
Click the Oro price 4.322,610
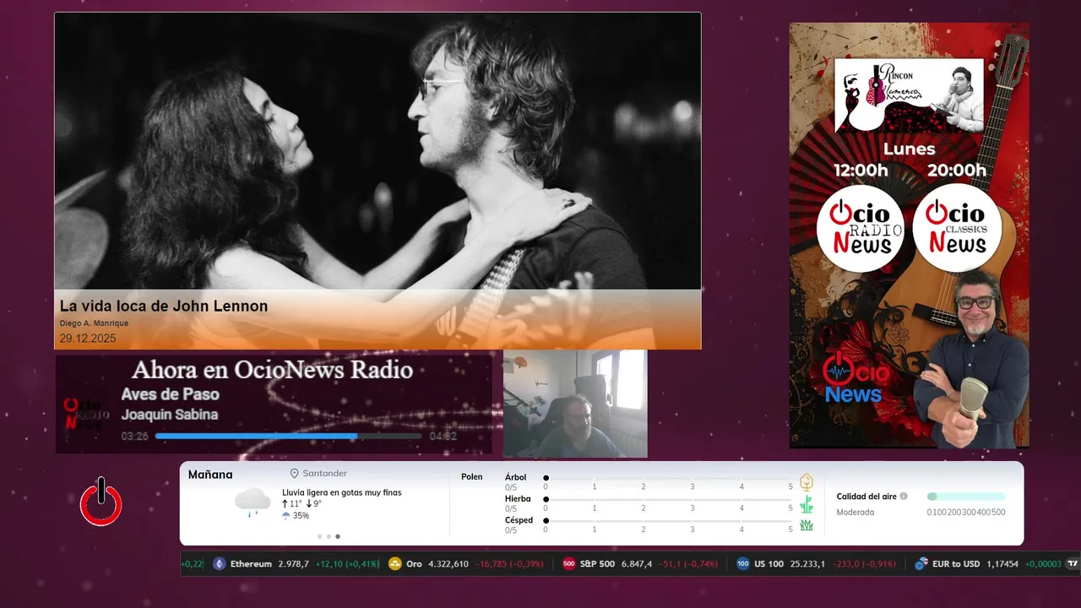(449, 564)
